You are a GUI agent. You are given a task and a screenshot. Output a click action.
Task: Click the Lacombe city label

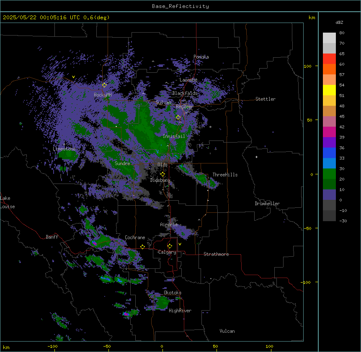(188, 80)
